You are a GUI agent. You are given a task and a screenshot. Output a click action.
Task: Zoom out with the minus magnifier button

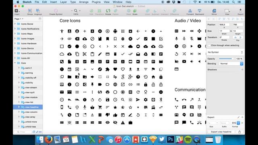[72, 11]
